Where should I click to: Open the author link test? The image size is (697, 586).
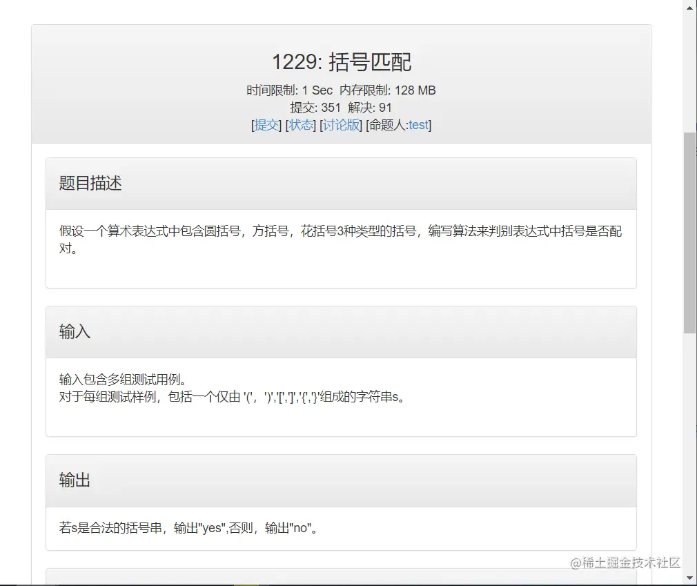(418, 125)
